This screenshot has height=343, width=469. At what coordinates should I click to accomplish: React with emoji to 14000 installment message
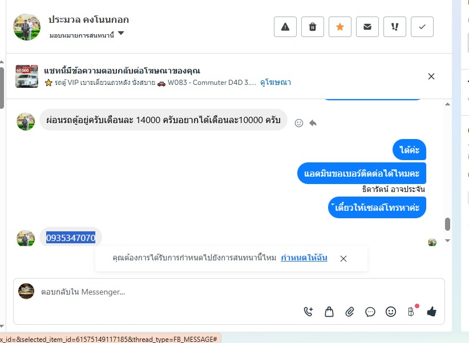(299, 123)
